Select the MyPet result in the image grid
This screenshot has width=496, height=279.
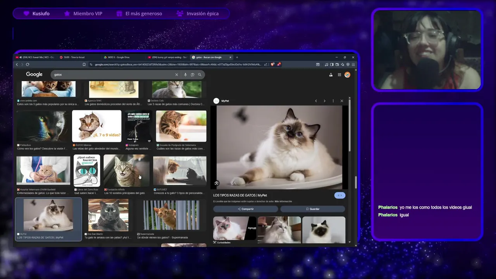pyautogui.click(x=48, y=219)
